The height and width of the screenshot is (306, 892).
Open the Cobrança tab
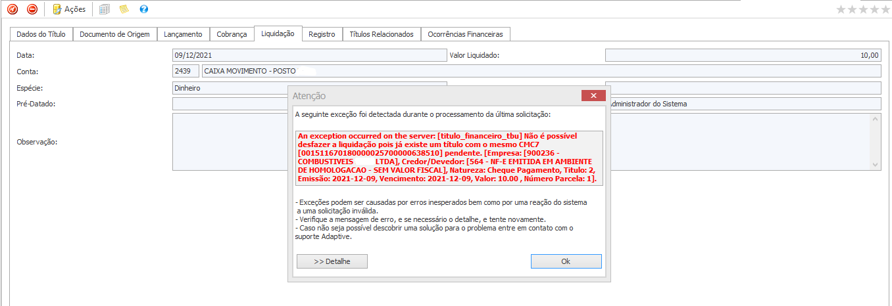point(232,34)
